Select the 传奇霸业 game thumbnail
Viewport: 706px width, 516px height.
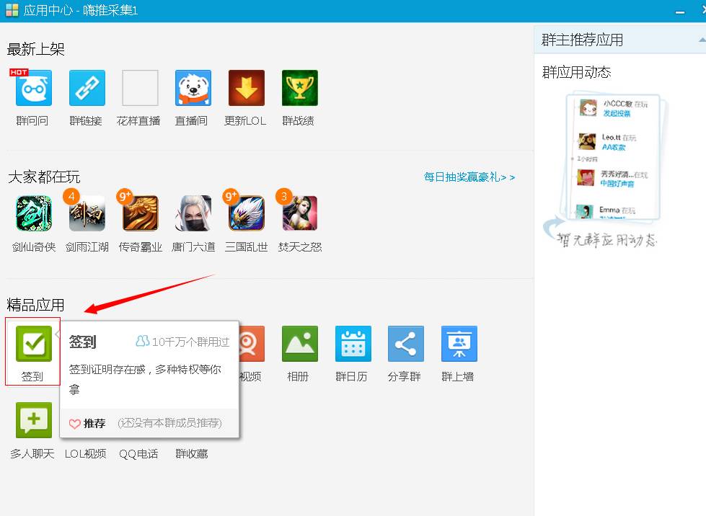point(139,213)
